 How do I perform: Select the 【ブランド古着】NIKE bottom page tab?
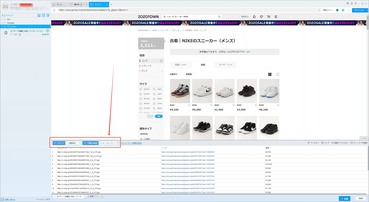click(69, 196)
